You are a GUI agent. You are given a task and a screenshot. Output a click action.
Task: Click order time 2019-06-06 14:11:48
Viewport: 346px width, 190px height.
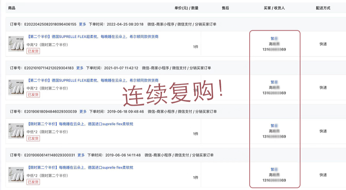tap(123, 155)
